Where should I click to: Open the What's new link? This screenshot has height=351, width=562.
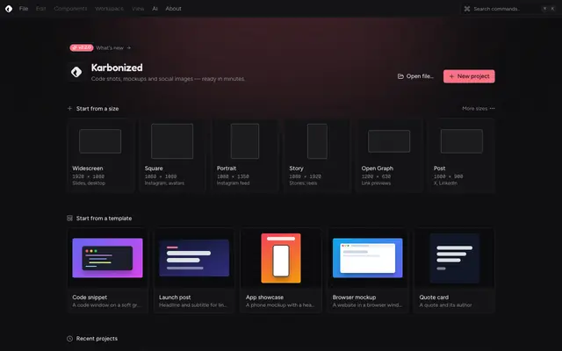click(x=113, y=47)
